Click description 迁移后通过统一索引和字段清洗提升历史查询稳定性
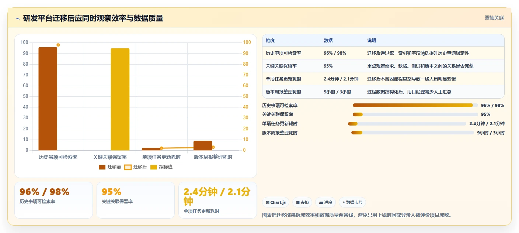The width and height of the screenshot is (519, 233). 418,53
